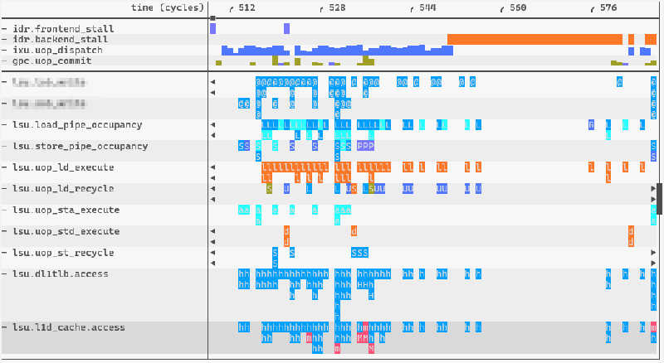Click lower left arrow of lsu.uop_st_recycle lane
664x363 pixels.
tap(213, 264)
